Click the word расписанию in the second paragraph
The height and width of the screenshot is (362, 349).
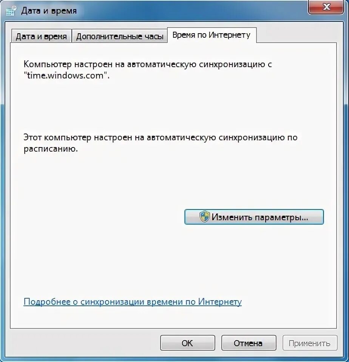coord(51,149)
